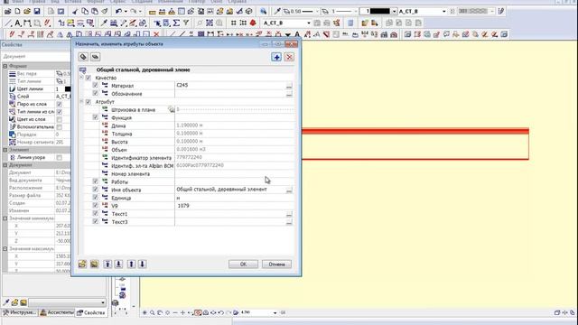Toggle the 'Обозначение' attribute checkbox
578x325 pixels.
coord(95,94)
